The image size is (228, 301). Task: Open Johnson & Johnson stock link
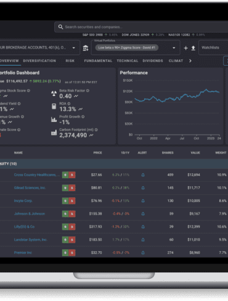[x=30, y=214]
